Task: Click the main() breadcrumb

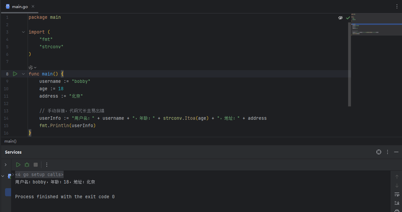Action: (x=10, y=141)
